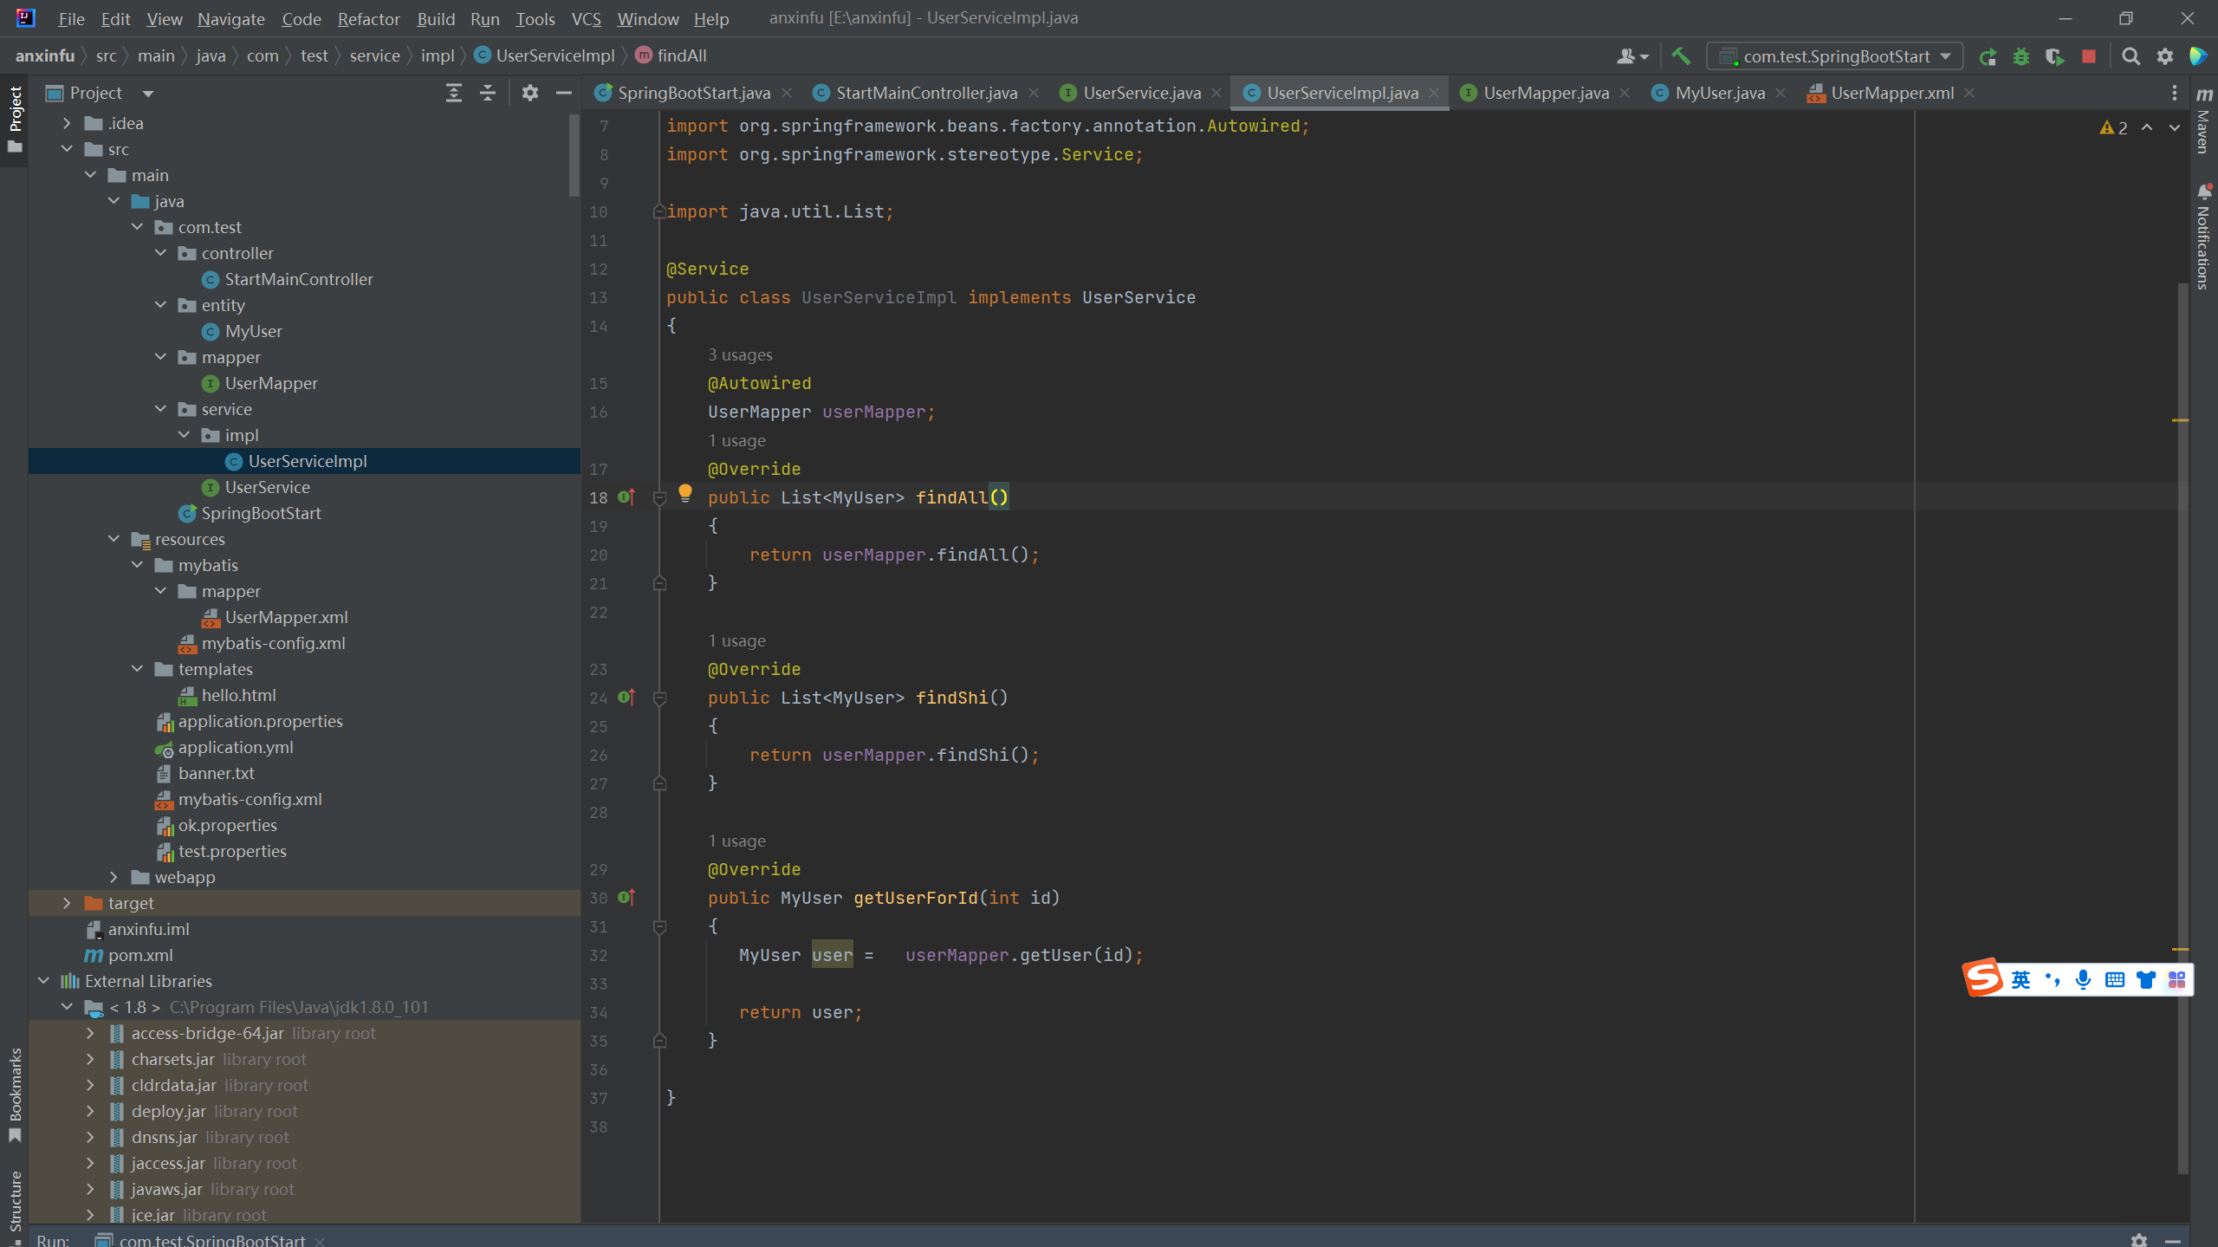Click the yellow intention lightbulb icon
2218x1247 pixels.
[x=684, y=493]
